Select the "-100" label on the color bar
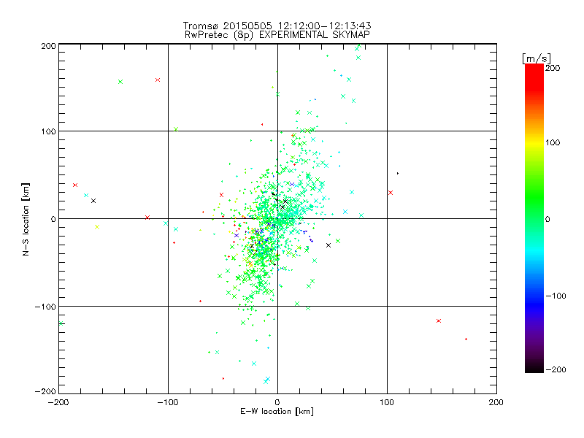 coord(556,296)
